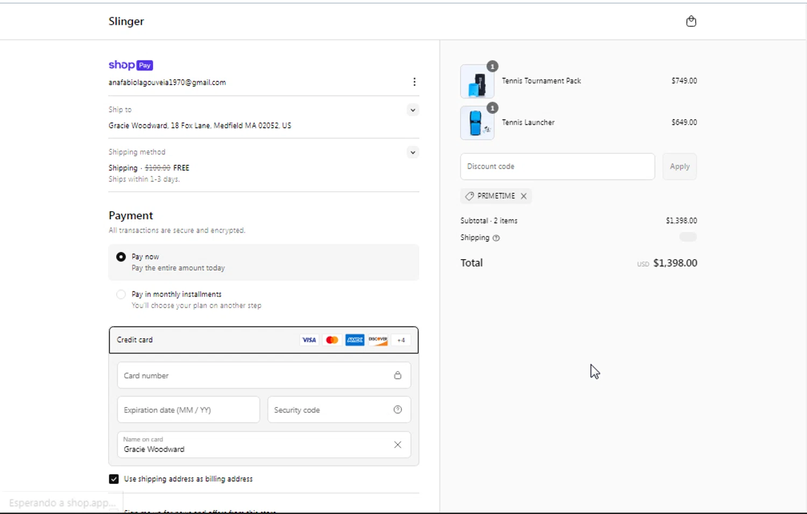Select the Pay now radio option

[x=121, y=257]
